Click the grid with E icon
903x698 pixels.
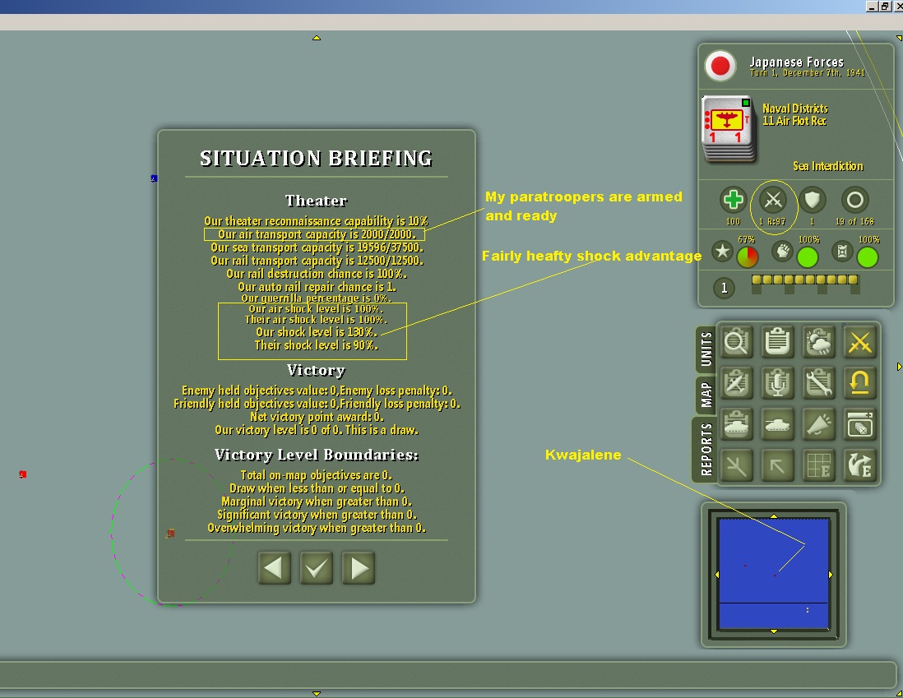point(819,465)
